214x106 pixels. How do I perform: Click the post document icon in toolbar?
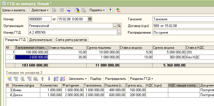77,10
